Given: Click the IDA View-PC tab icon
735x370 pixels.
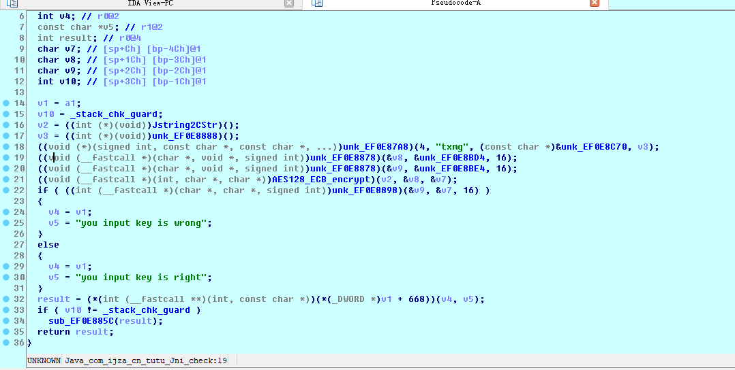Looking at the screenshot, I should [x=12, y=3].
